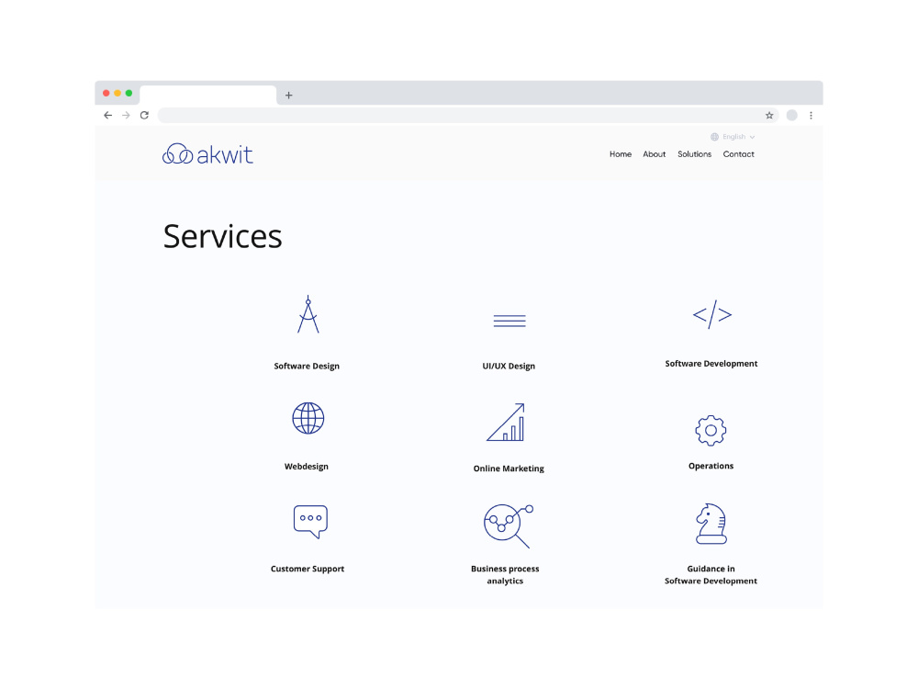Close the window with the red button
This screenshot has width=918, height=689.
click(106, 93)
